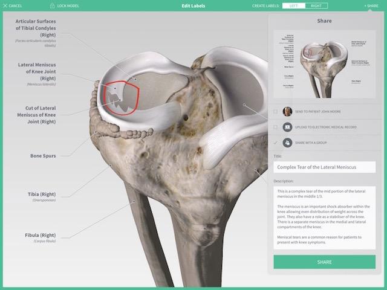Viewport: 387px width, 290px height.
Task: Select the Bone Spurs label
Action: [x=43, y=156]
